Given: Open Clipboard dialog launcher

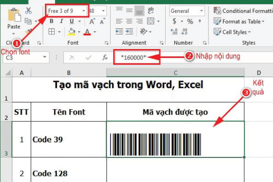Looking at the screenshot, I should (39, 43).
